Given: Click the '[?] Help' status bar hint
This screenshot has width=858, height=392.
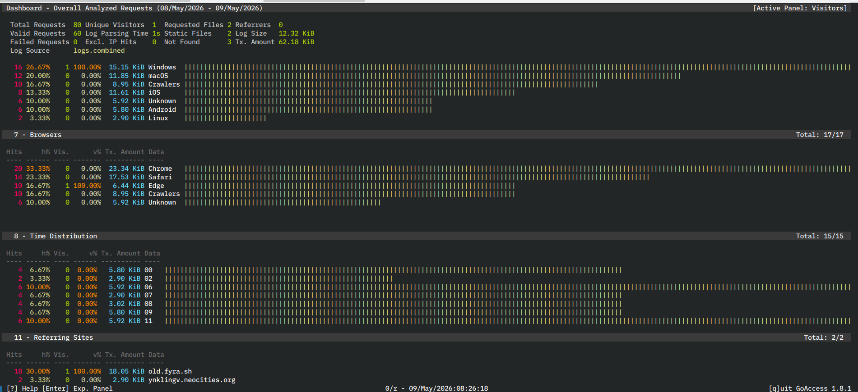Looking at the screenshot, I should pyautogui.click(x=22, y=388).
